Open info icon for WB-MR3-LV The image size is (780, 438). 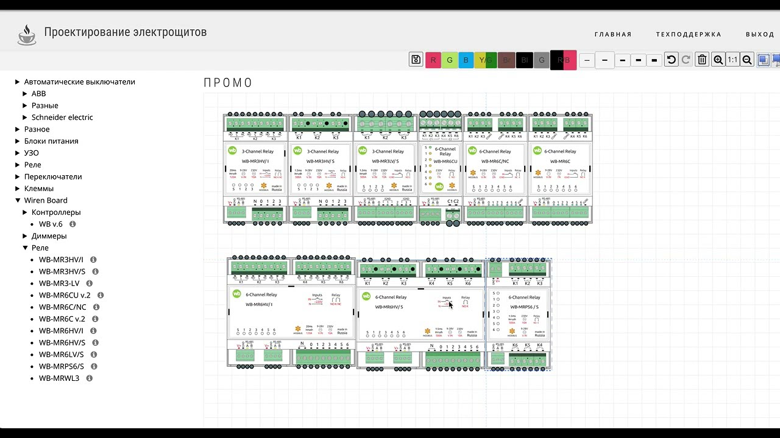(x=89, y=283)
